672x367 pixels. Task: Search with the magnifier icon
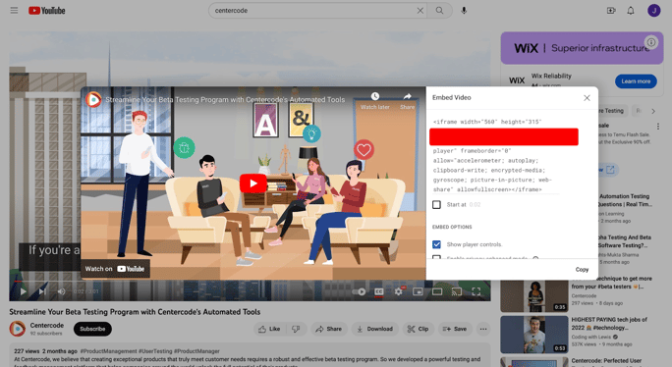[440, 10]
